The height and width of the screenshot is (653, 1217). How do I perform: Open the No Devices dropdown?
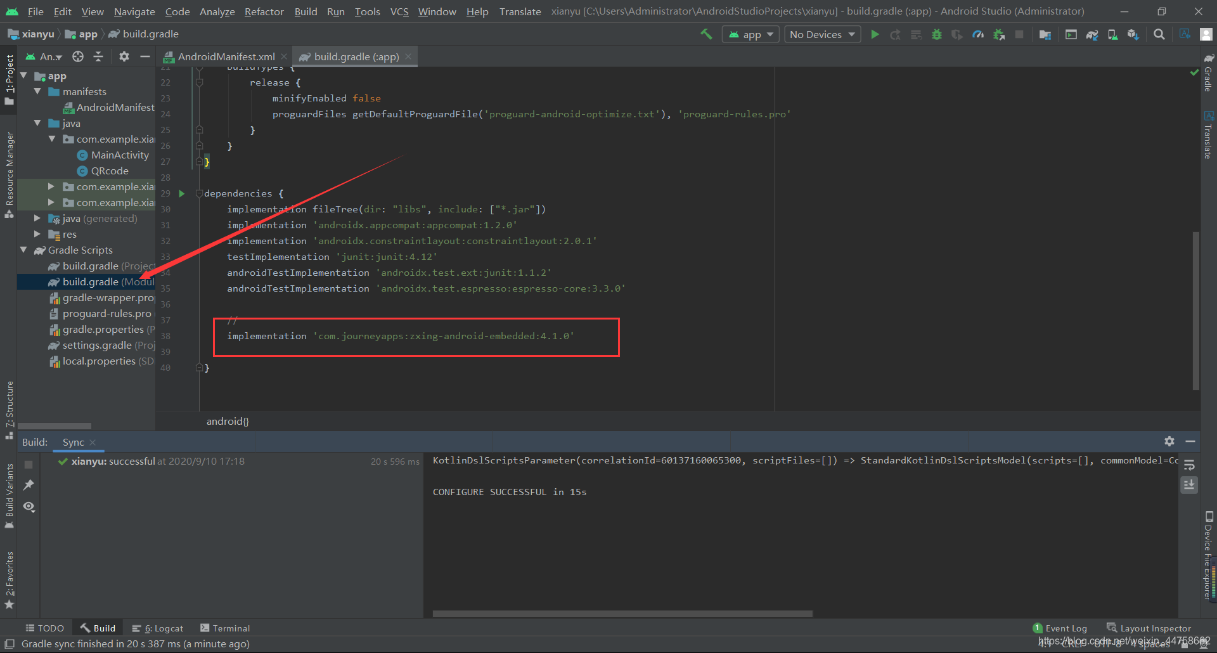821,34
